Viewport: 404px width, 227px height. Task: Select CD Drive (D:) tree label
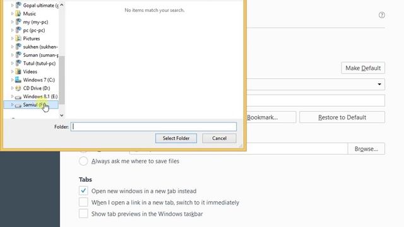(x=37, y=88)
